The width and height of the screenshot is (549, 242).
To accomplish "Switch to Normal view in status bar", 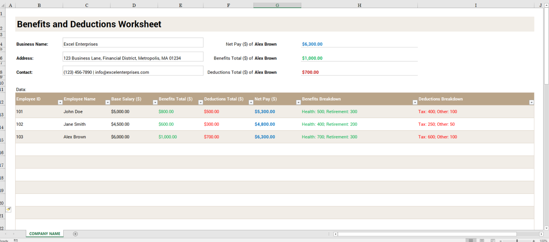I will 471,241.
